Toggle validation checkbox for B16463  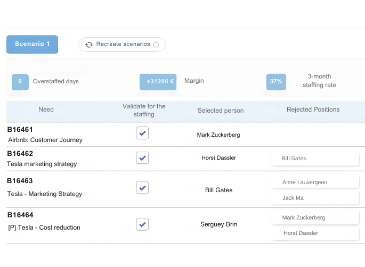coord(142,188)
